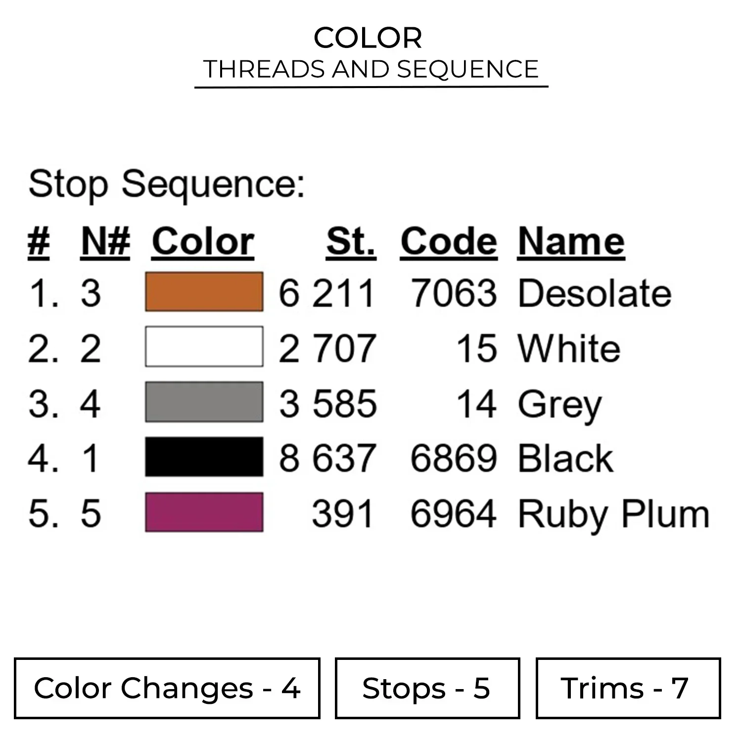
Task: Click thread code 6869 for Black
Action: [454, 458]
